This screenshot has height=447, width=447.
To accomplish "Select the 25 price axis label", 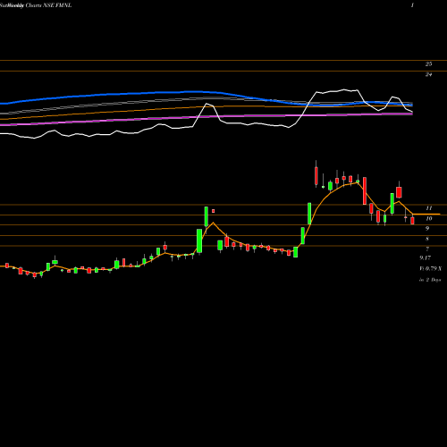I will [x=428, y=64].
